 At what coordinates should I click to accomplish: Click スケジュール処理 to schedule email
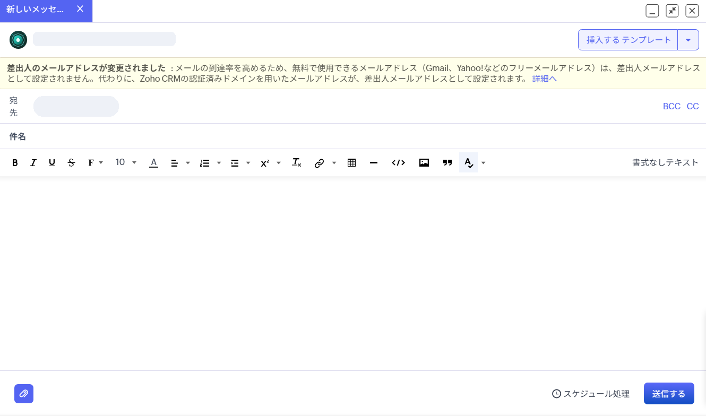coord(591,394)
